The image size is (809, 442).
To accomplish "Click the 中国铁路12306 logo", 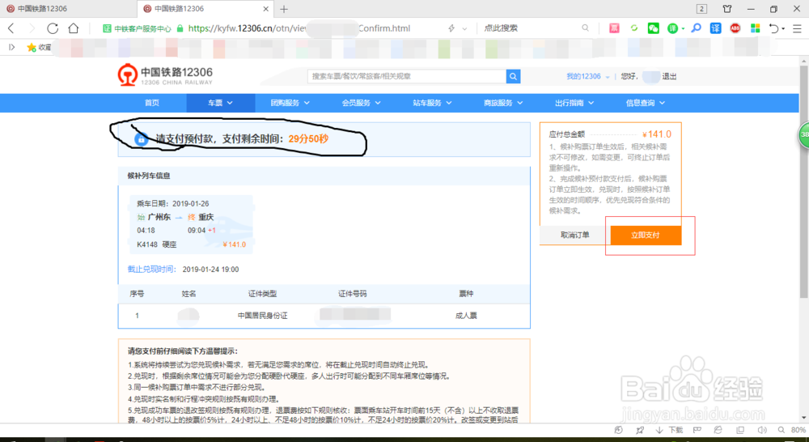I will click(x=165, y=75).
